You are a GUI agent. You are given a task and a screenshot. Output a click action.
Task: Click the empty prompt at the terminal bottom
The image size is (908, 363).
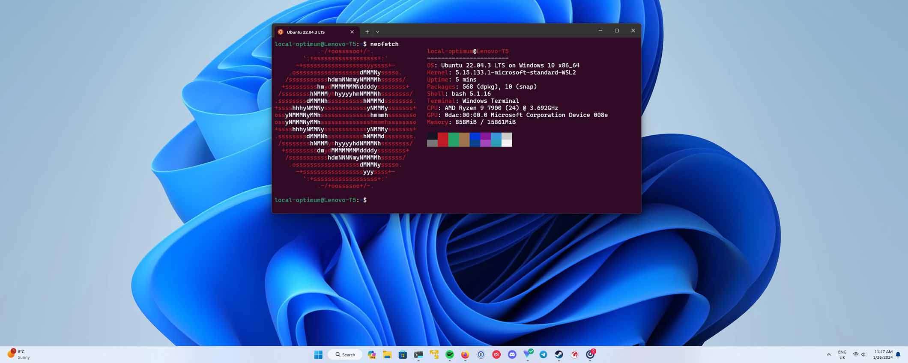coord(320,200)
